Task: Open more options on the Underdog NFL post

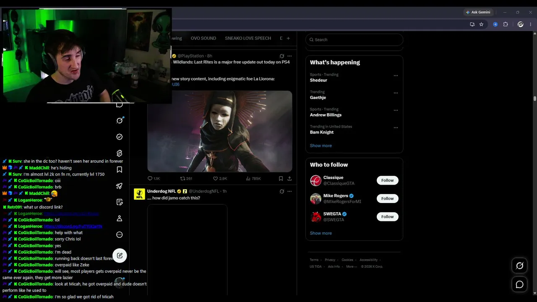Action: 289,191
